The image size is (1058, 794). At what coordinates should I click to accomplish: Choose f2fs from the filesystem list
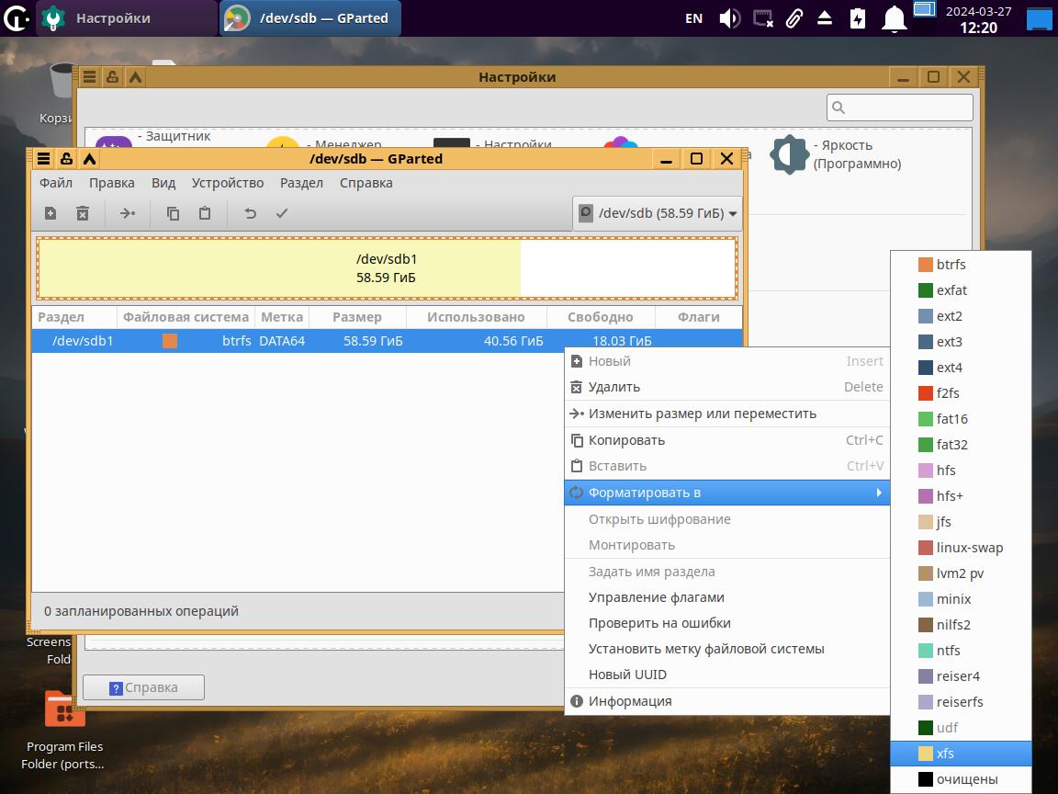[961, 393]
